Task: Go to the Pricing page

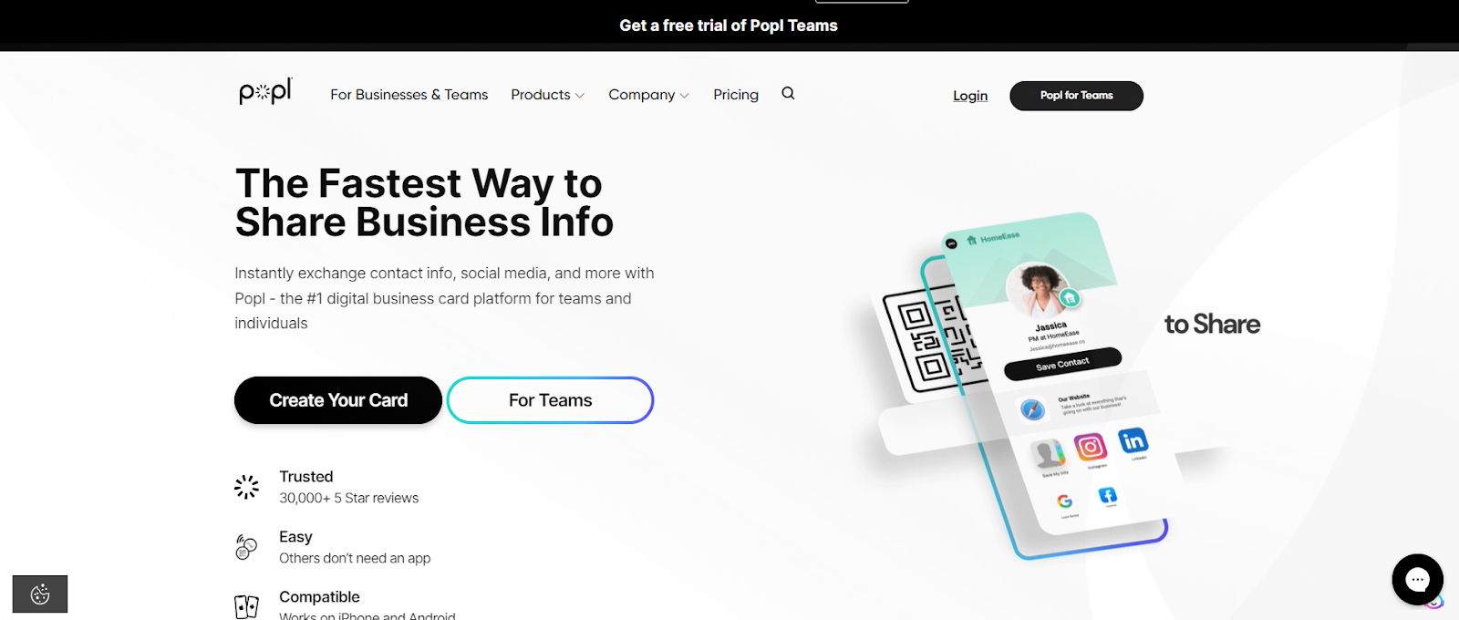Action: click(x=736, y=95)
